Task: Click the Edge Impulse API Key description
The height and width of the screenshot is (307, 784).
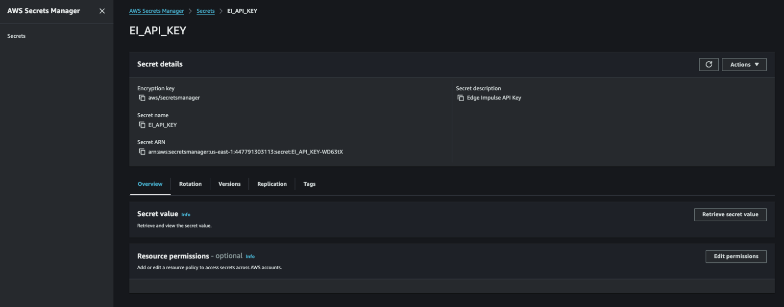Action: (494, 98)
